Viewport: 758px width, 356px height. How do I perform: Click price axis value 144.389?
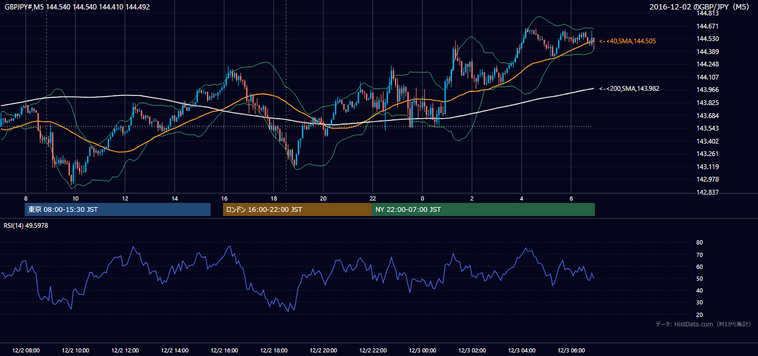[706, 52]
